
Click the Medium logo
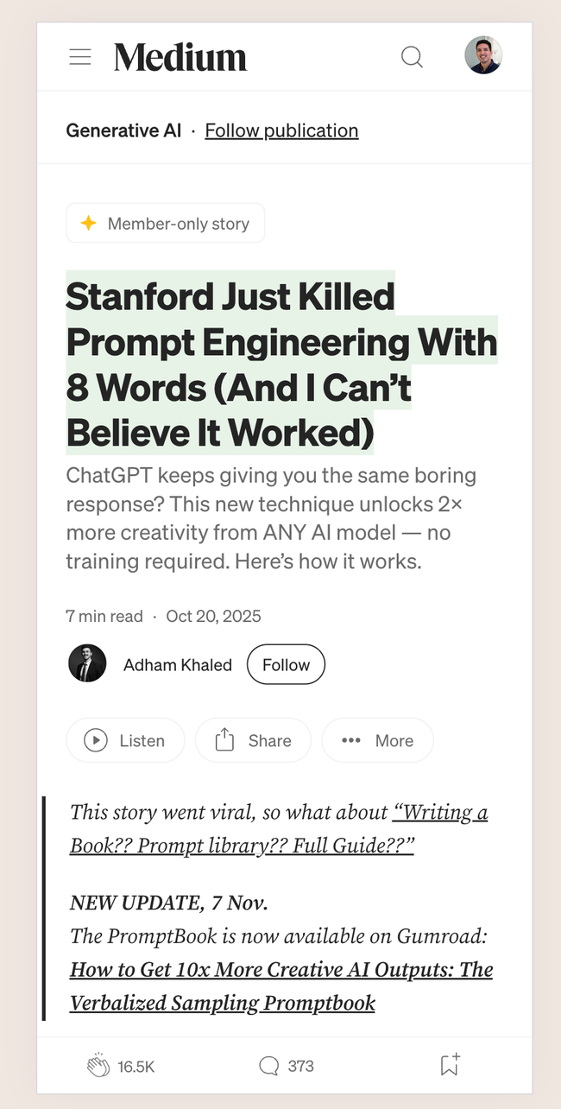[180, 57]
